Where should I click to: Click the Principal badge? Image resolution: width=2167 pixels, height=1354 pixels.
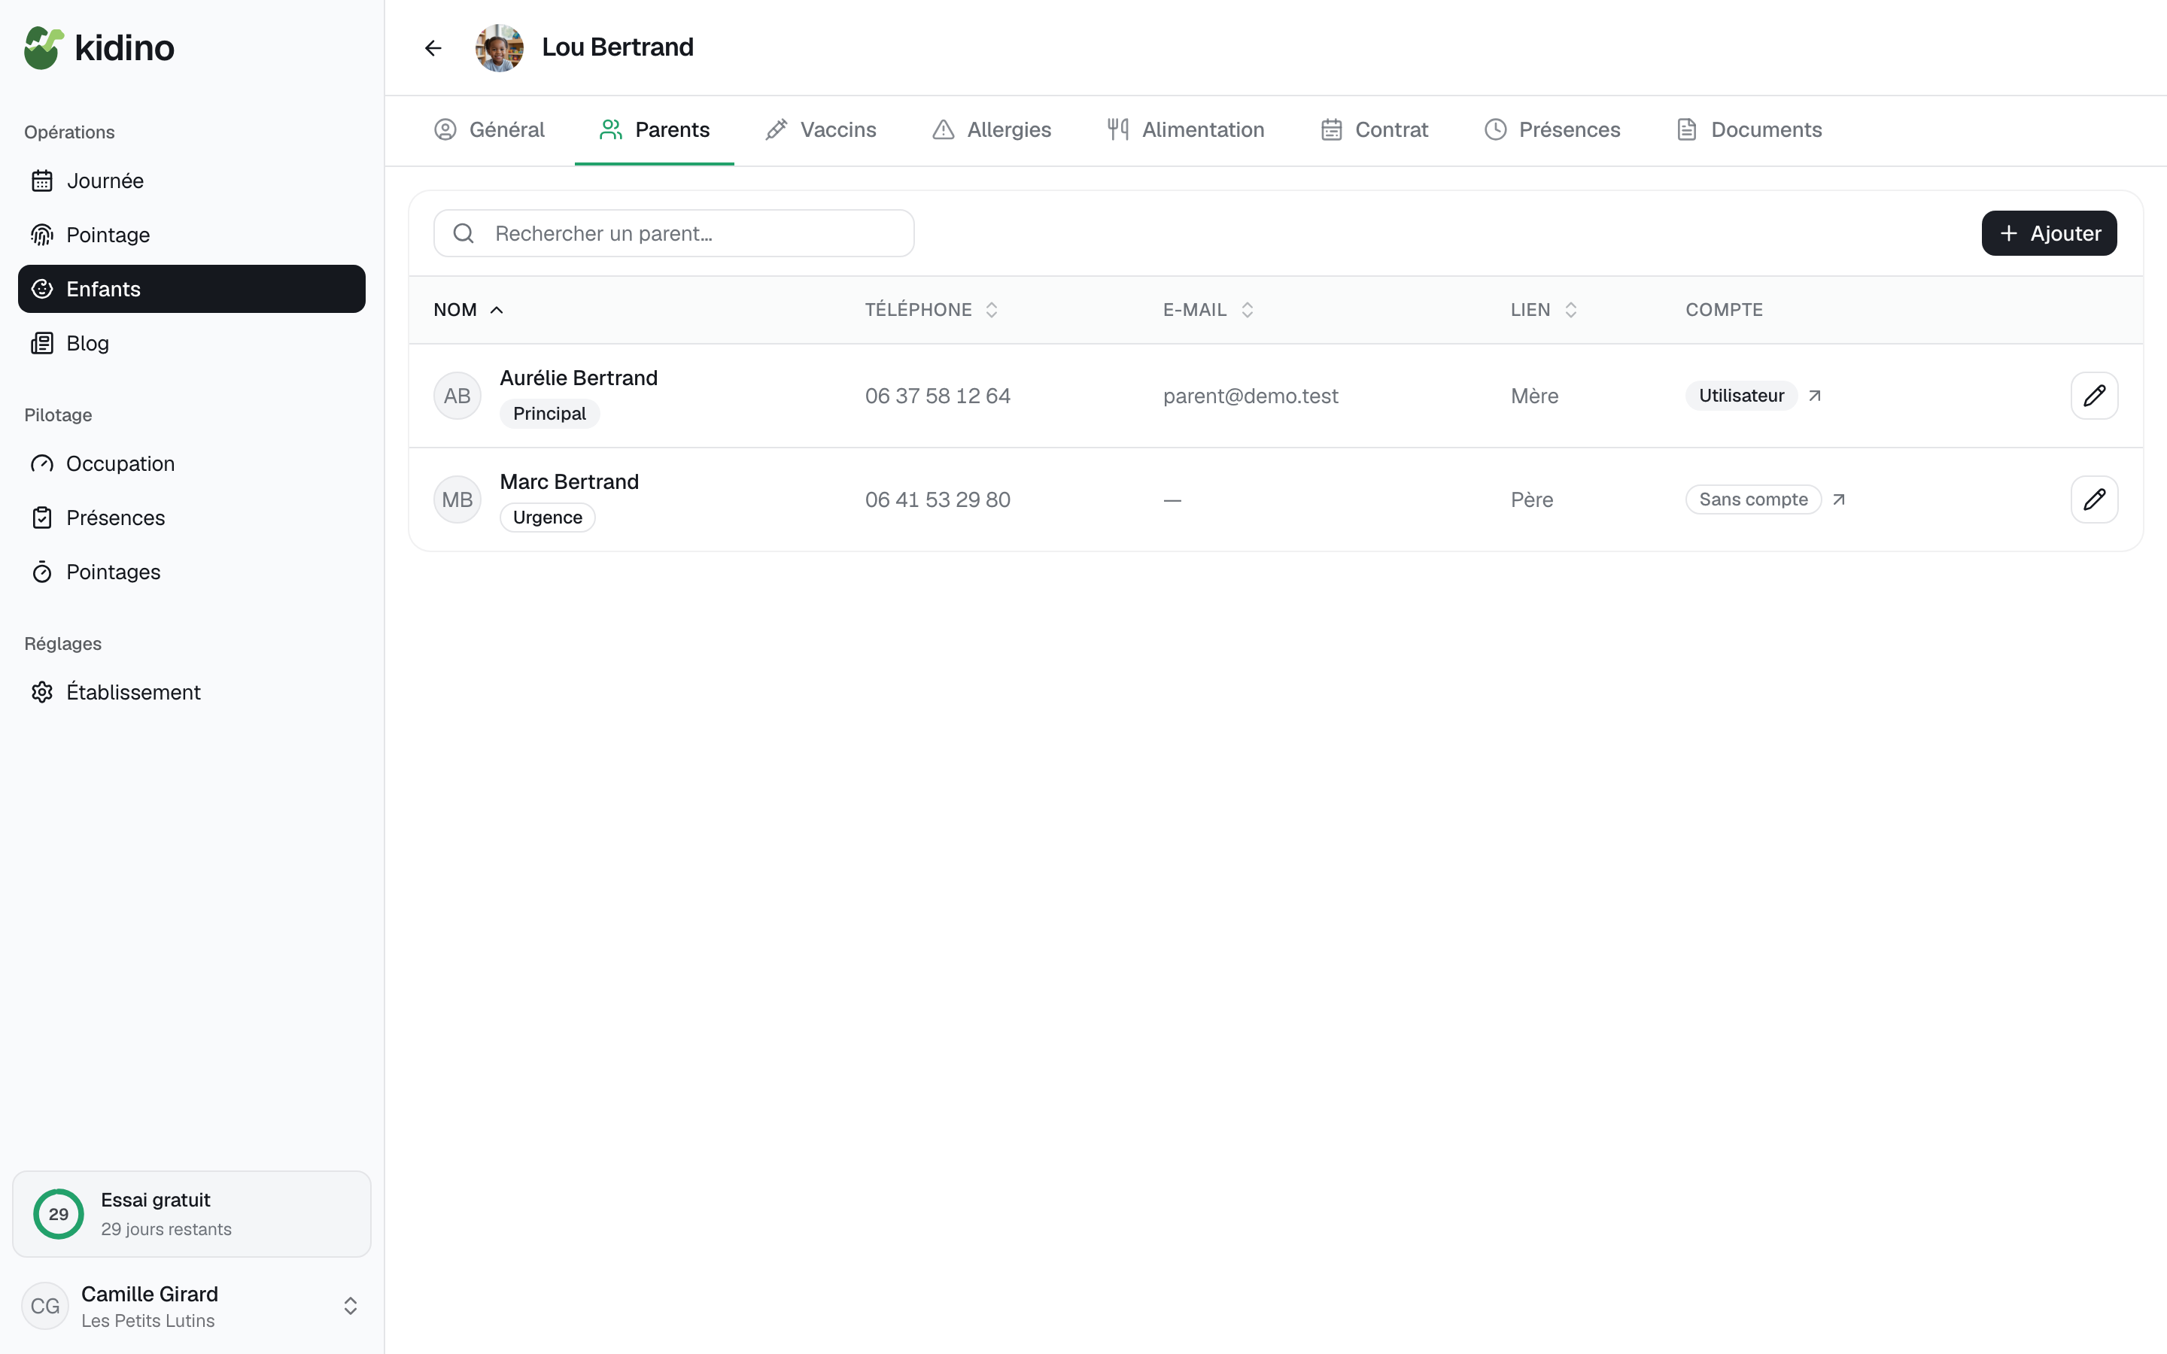pyautogui.click(x=549, y=414)
